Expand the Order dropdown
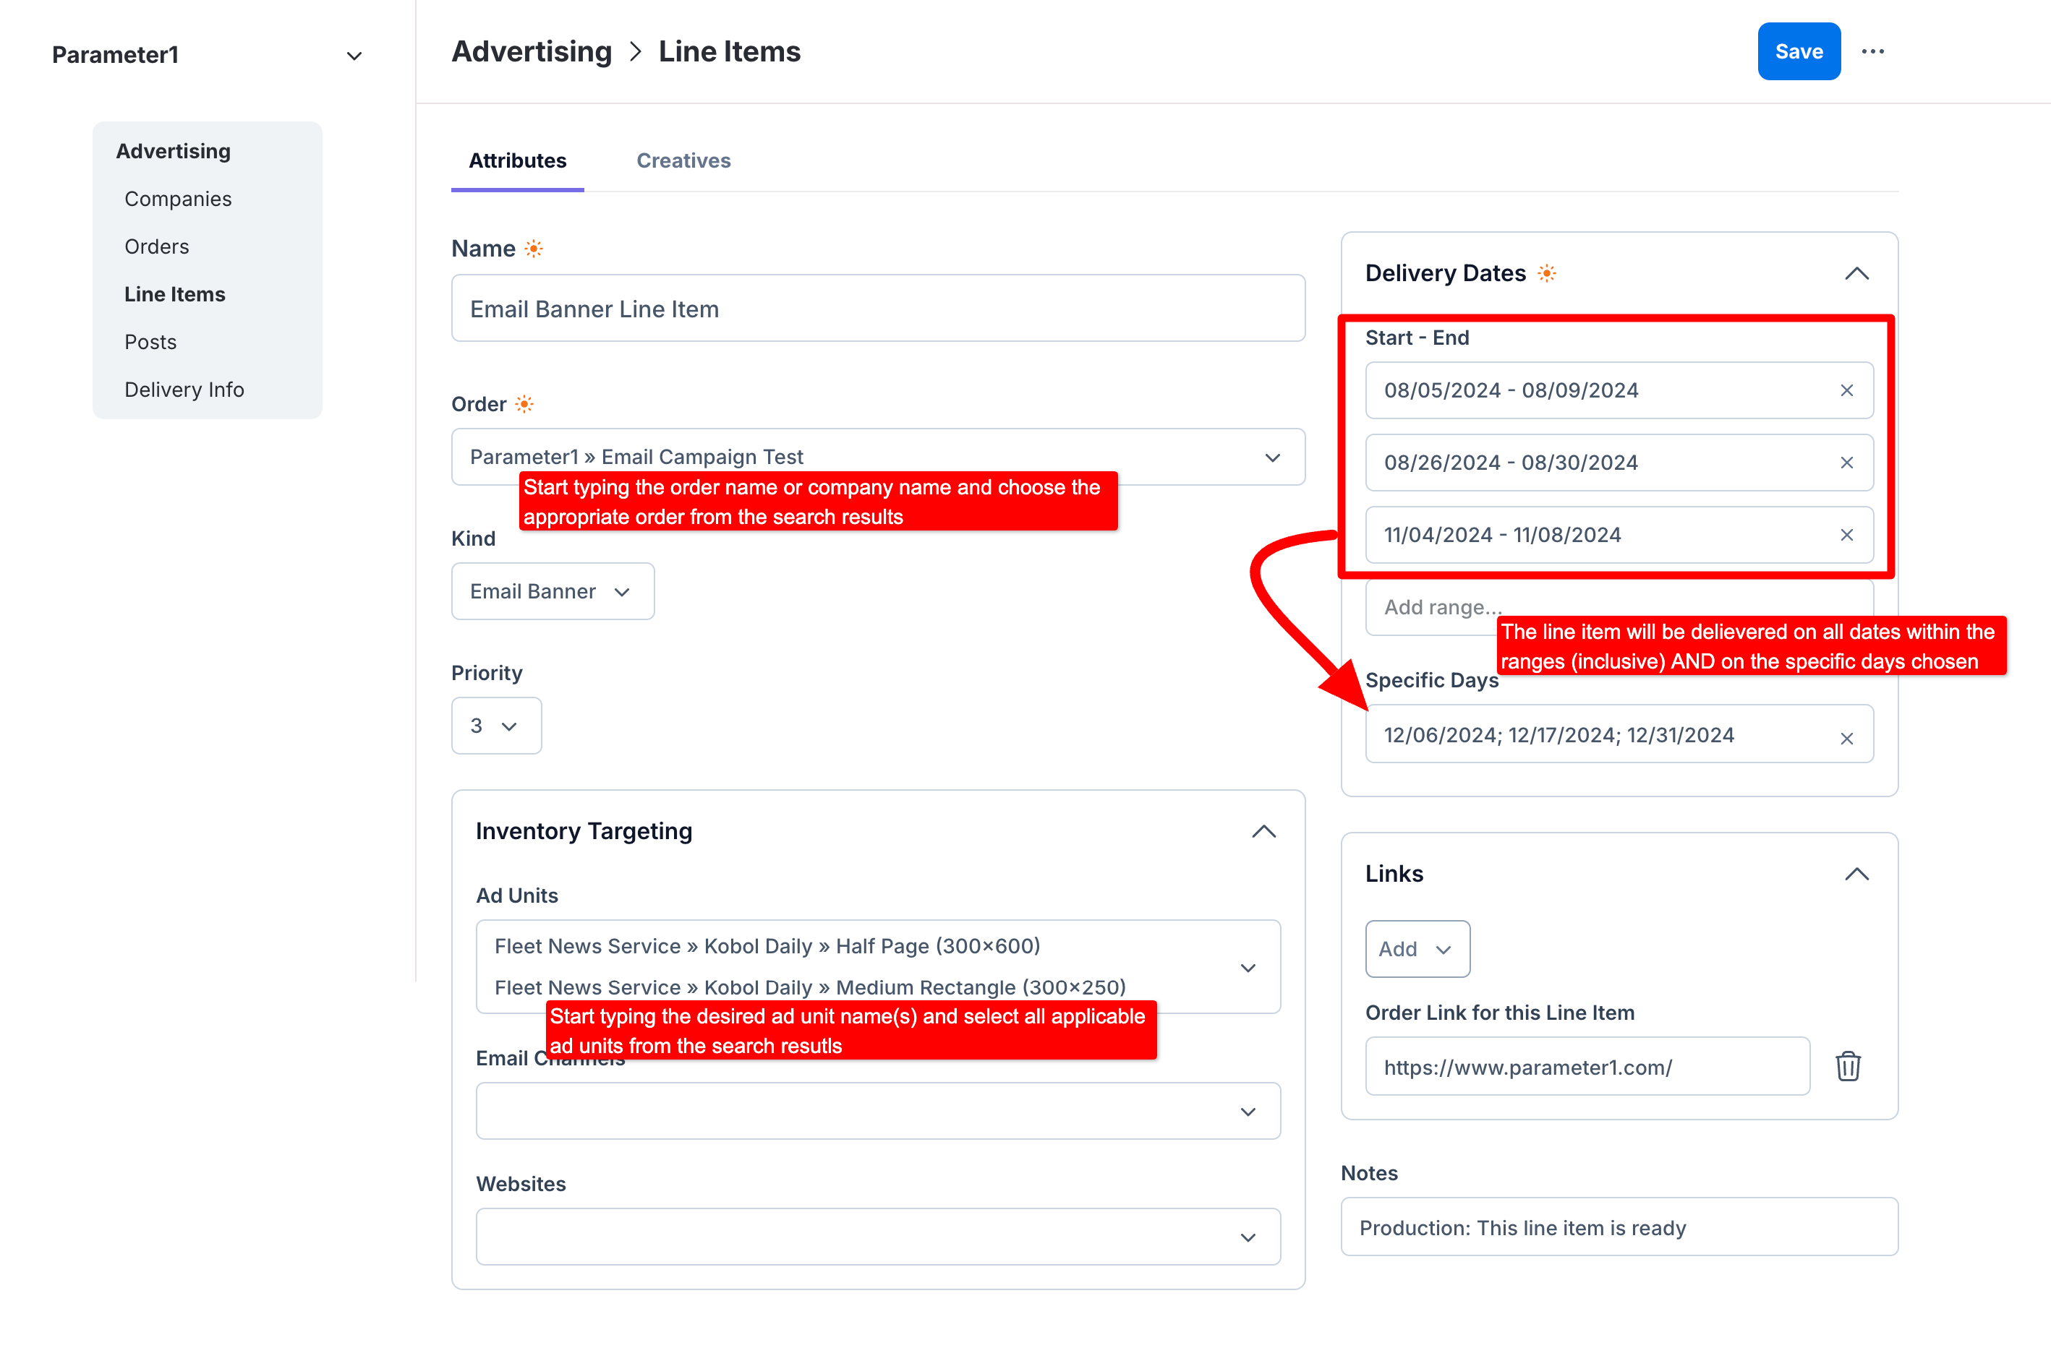 tap(1271, 458)
